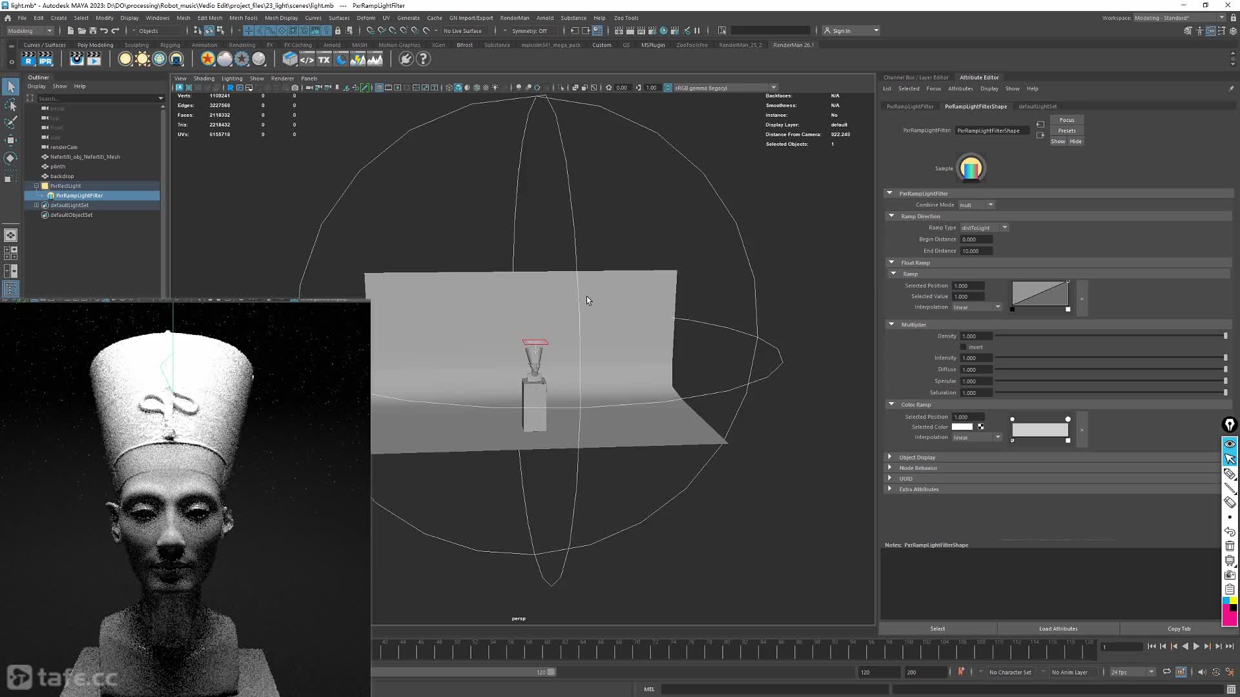Image resolution: width=1240 pixels, height=697 pixels.
Task: Collapse the PxrRectLight node in Outliner
Action: tap(37, 186)
